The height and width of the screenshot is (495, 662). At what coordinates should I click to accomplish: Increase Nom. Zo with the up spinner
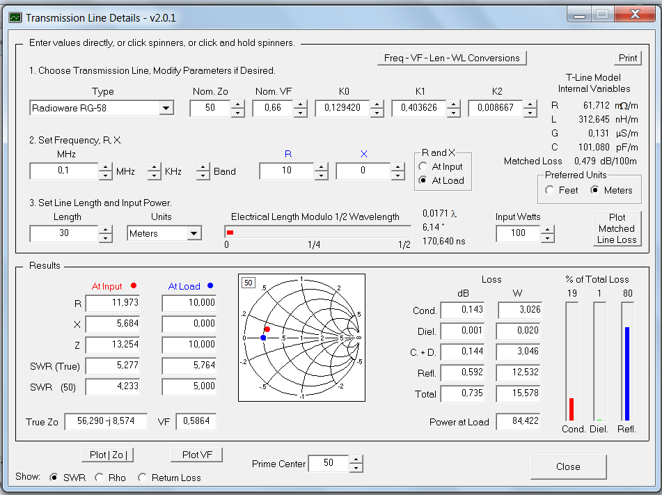click(237, 104)
